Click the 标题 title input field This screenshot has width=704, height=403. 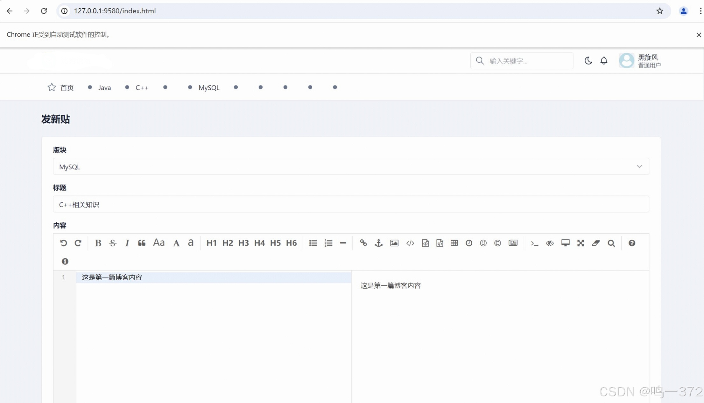[350, 204]
